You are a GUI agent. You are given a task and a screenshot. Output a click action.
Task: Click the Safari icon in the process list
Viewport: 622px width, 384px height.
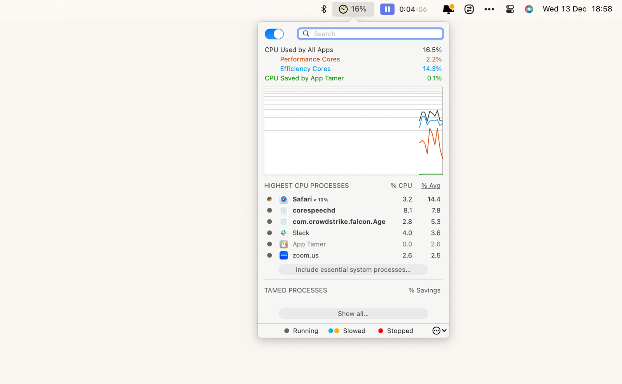click(x=283, y=199)
